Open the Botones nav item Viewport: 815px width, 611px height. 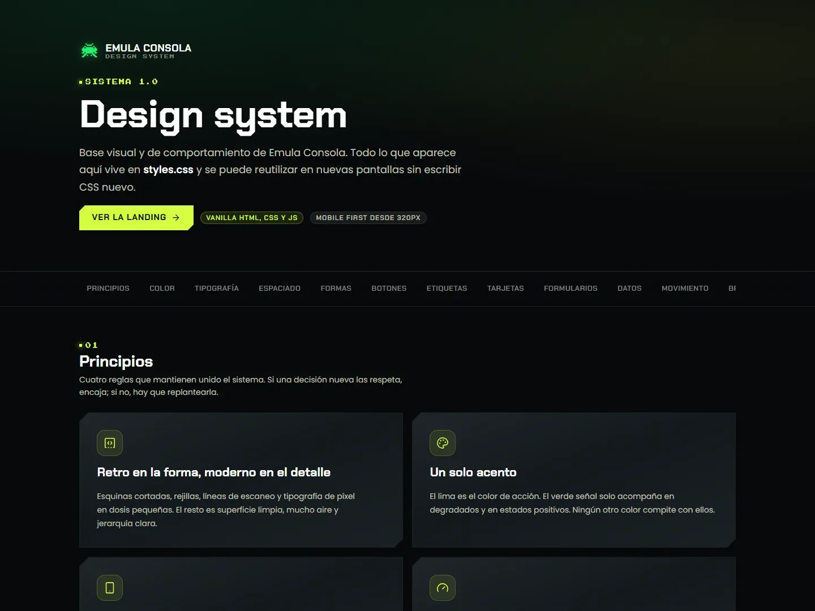[389, 289]
